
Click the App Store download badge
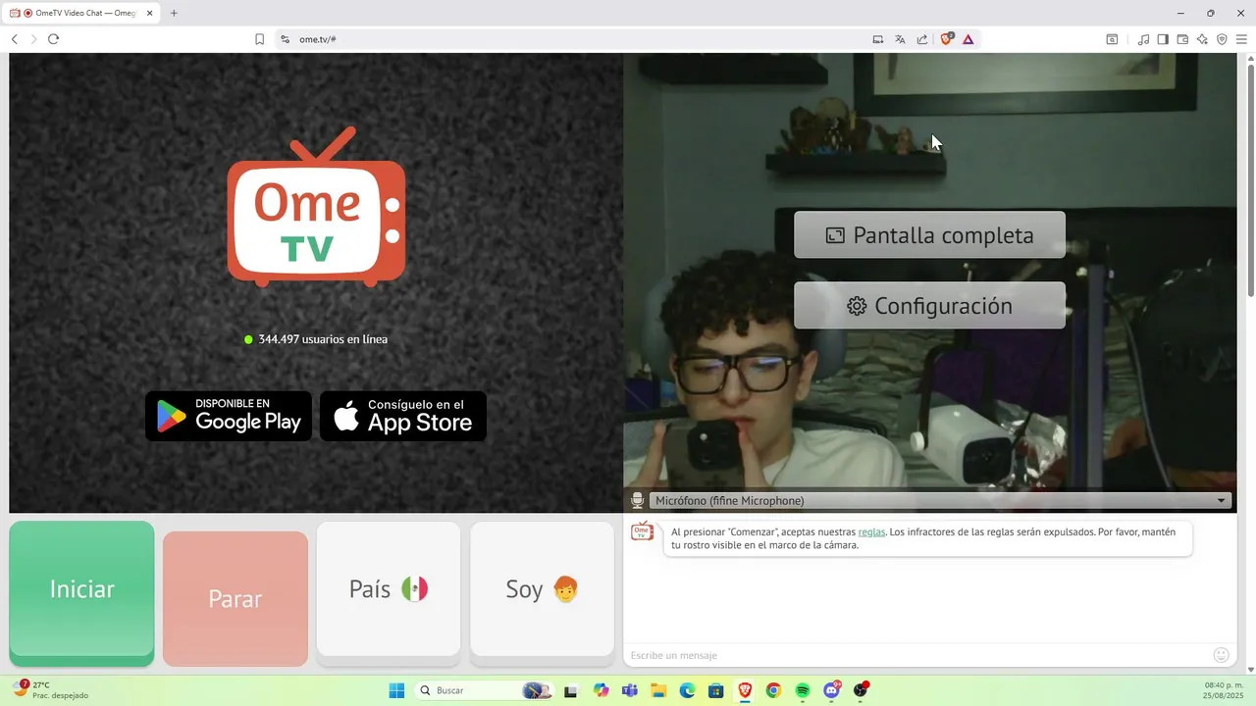pos(403,416)
